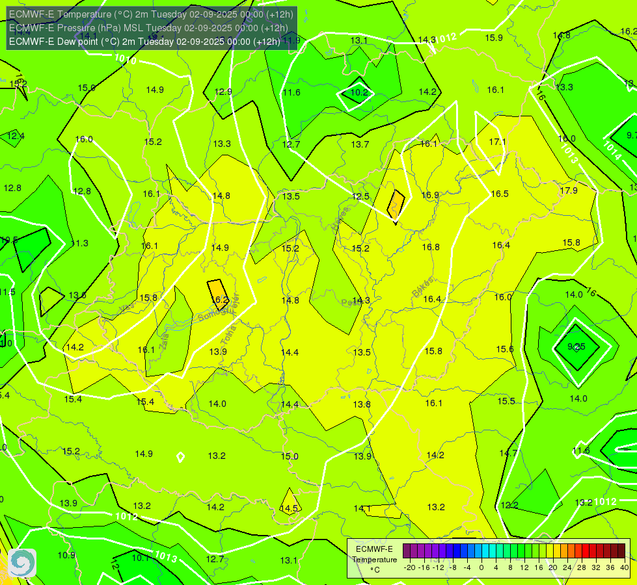Viewport: 637px width, 585px height.
Task: Click the 15.5 temperature value
Action: pyautogui.click(x=506, y=401)
